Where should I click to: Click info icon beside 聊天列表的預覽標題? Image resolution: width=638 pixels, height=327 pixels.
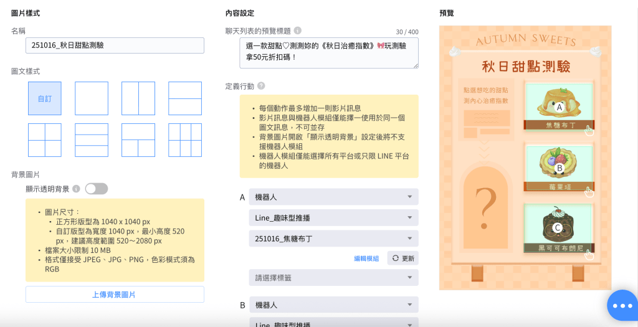click(x=298, y=31)
